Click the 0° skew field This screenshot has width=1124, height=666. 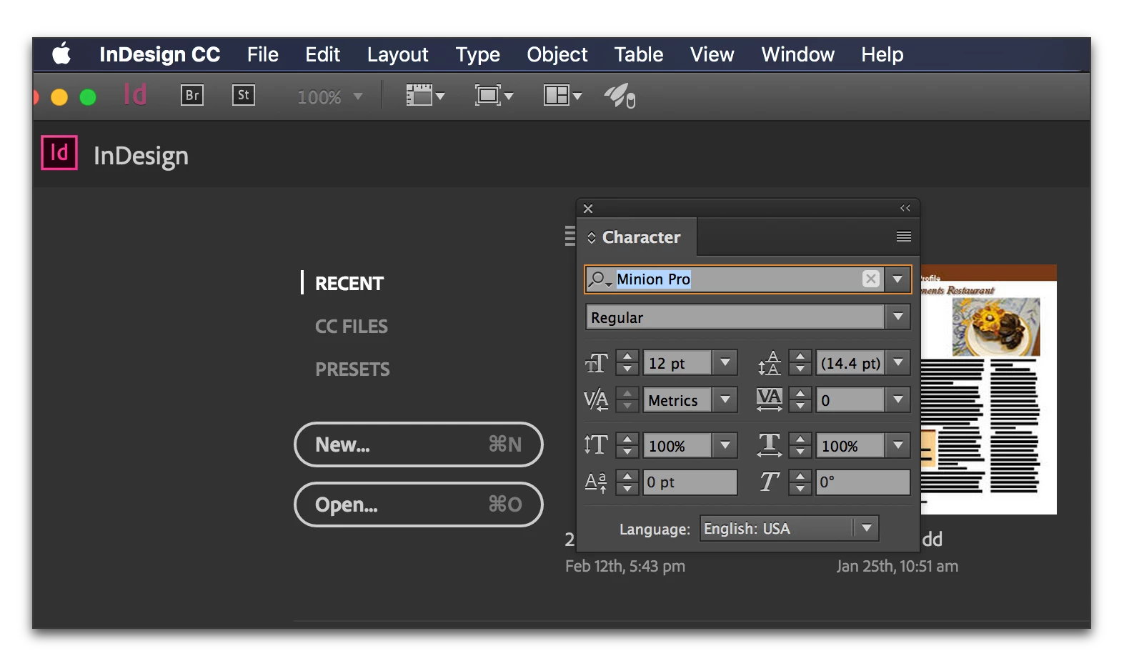pos(863,482)
